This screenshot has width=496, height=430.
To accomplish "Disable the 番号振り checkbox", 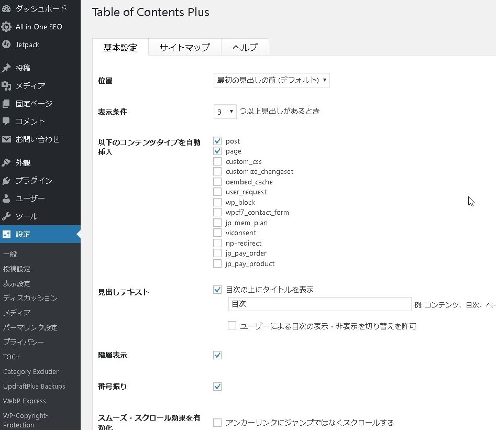I will pos(217,387).
